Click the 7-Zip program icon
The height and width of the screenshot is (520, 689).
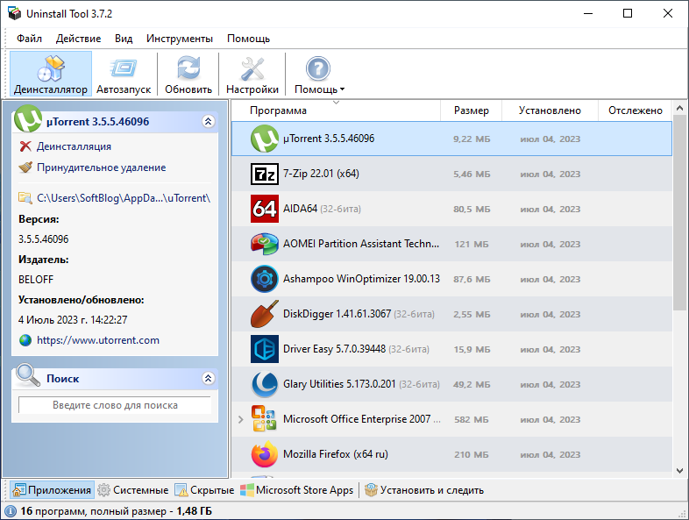265,174
